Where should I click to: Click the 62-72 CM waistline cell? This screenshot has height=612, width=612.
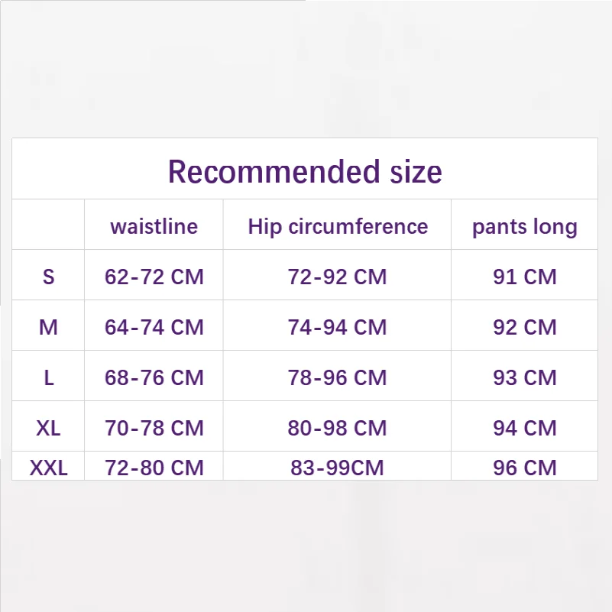154,277
